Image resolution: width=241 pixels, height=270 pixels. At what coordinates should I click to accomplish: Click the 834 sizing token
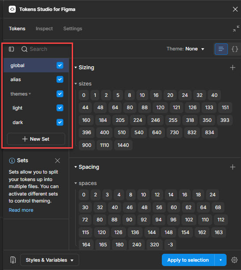pyautogui.click(x=210, y=132)
